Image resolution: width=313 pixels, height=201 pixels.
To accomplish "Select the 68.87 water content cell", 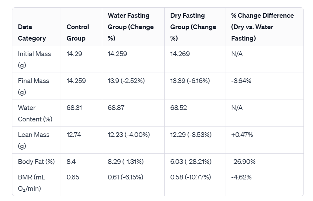I will click(x=116, y=108).
